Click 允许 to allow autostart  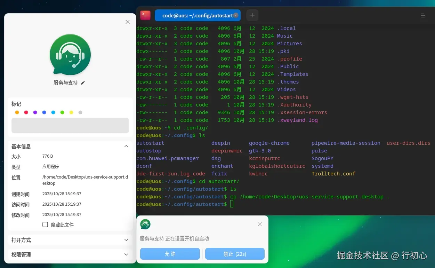pyautogui.click(x=170, y=254)
